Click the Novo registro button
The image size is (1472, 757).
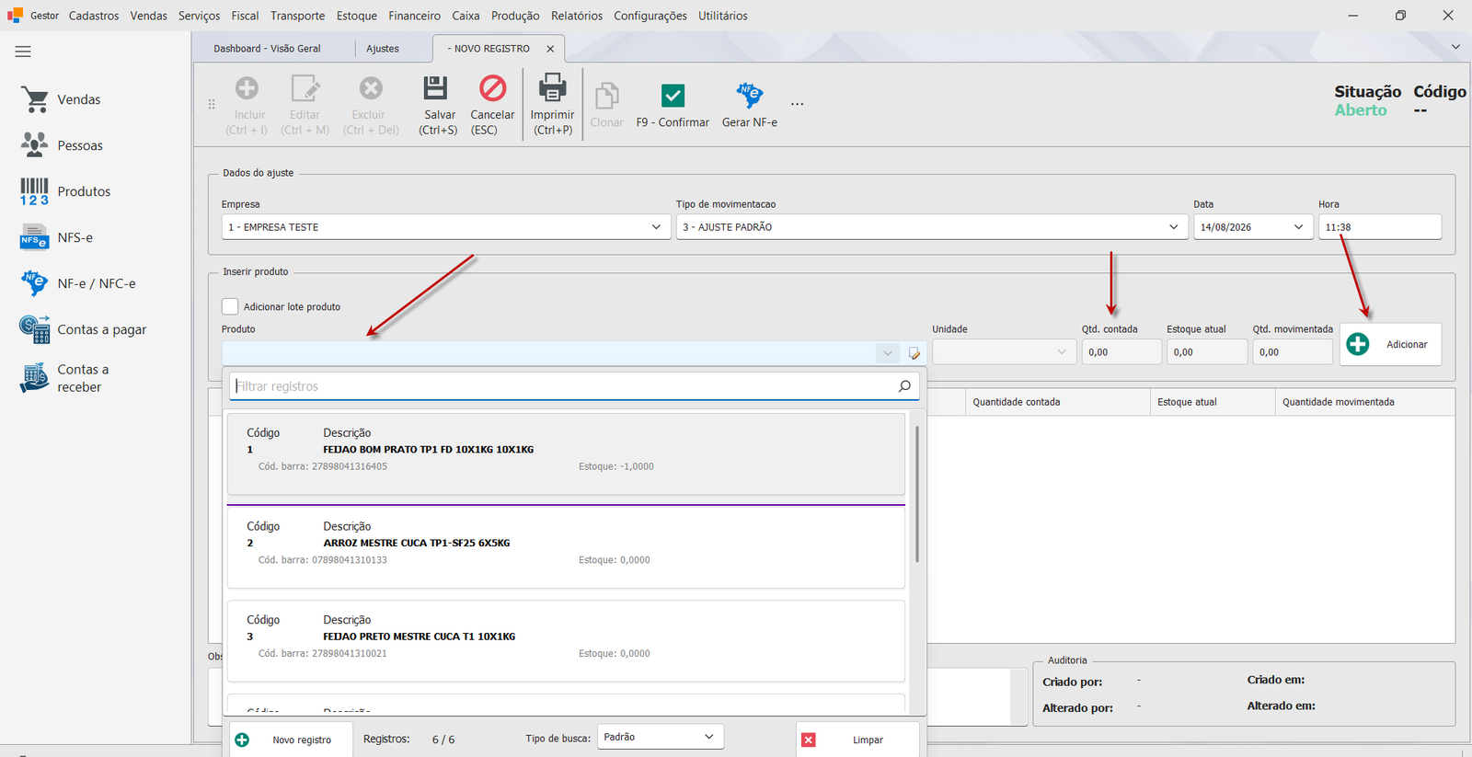tap(289, 740)
